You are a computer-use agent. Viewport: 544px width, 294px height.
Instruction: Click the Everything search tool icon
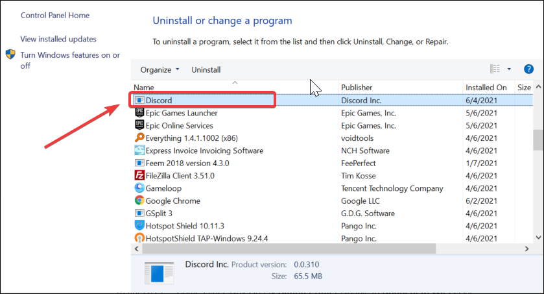tap(139, 138)
